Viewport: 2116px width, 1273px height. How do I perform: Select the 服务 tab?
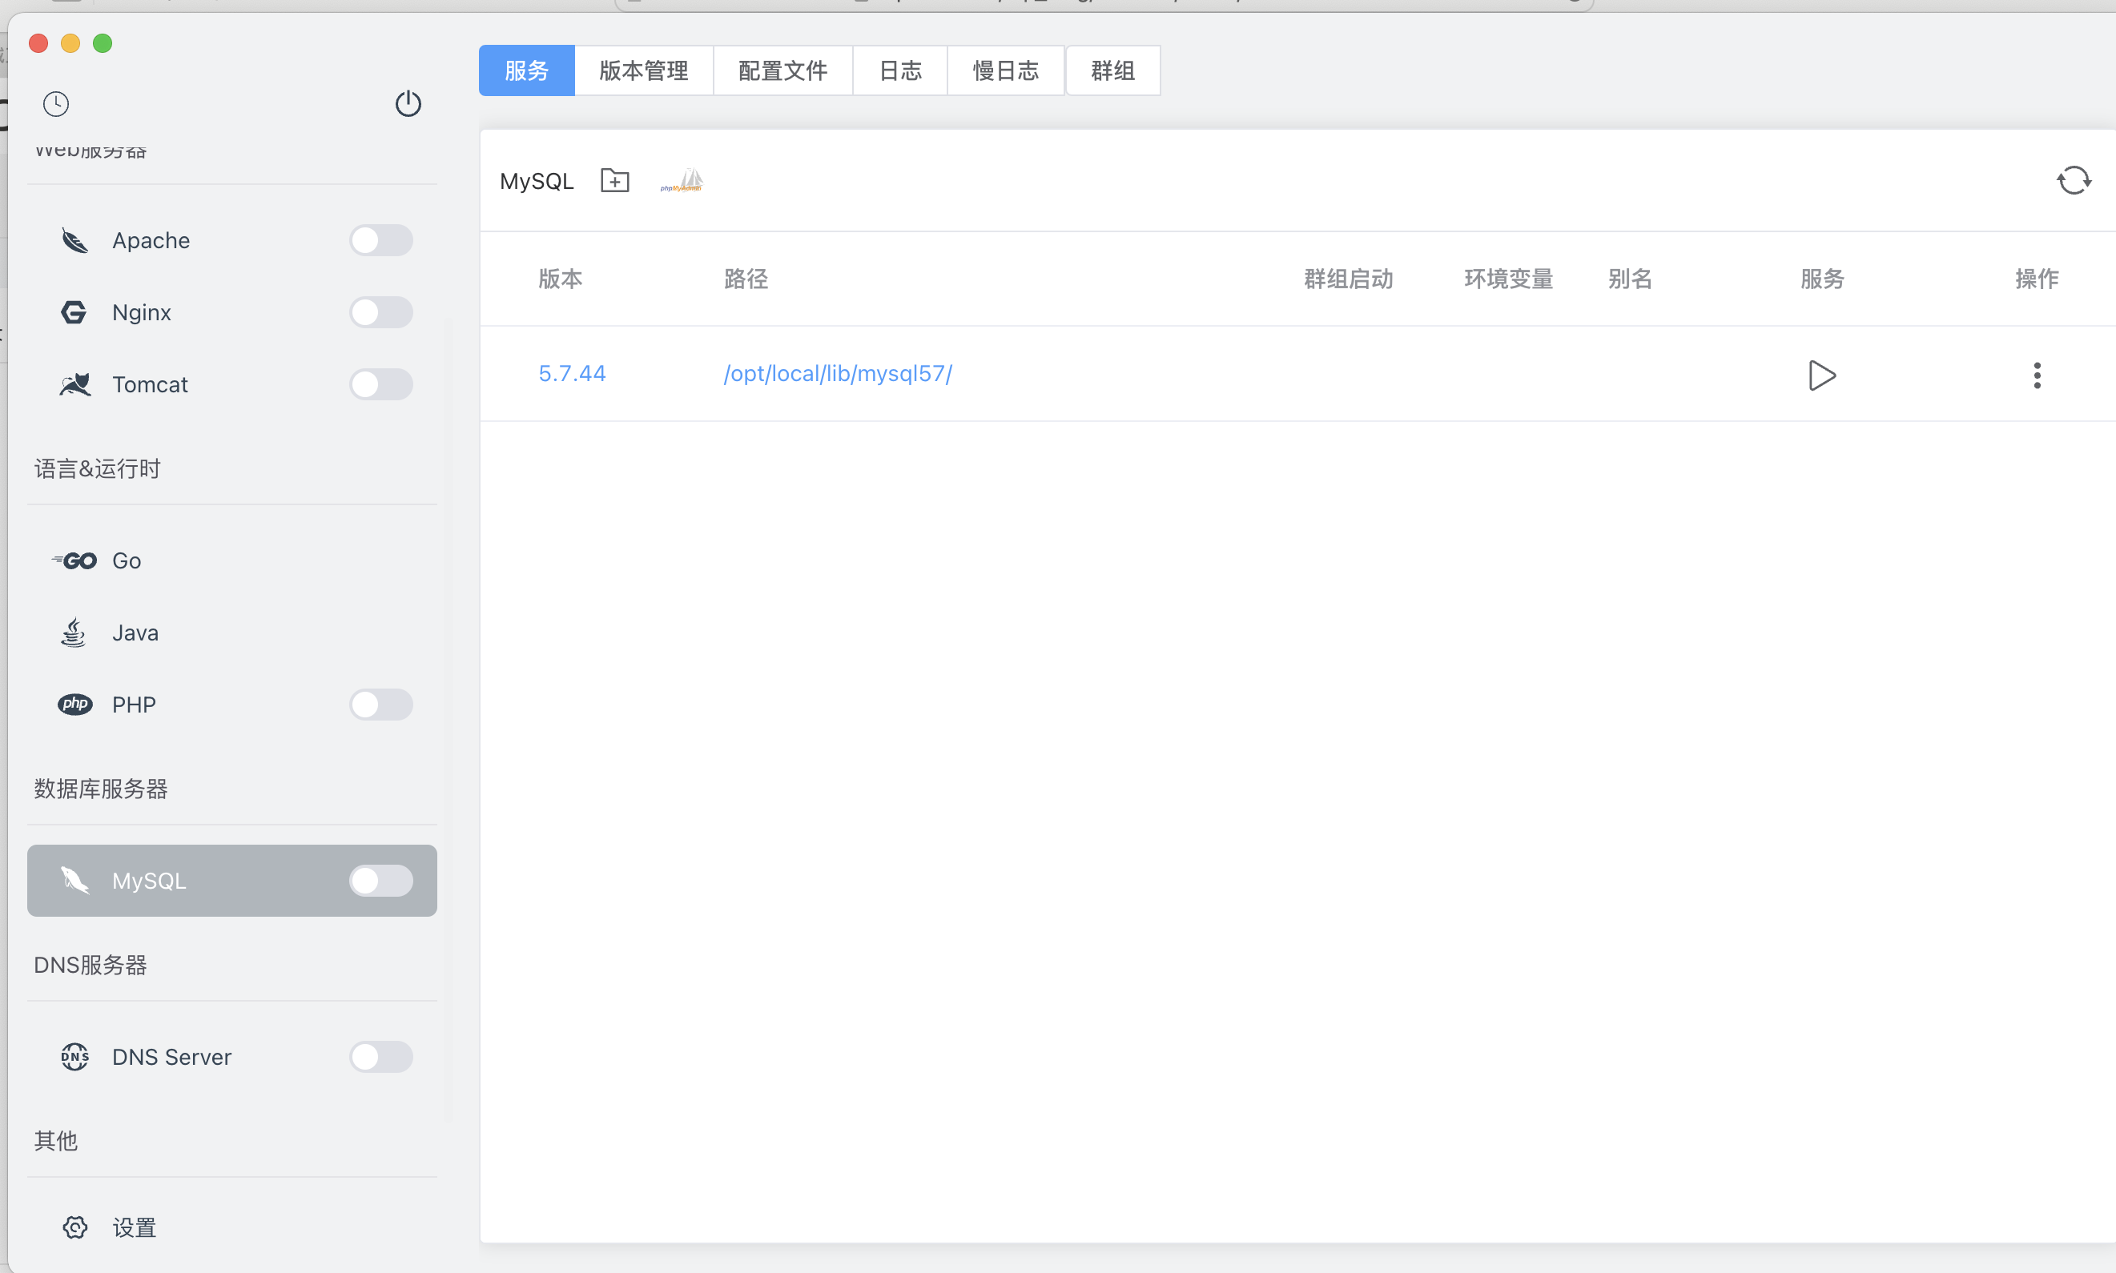pos(526,70)
